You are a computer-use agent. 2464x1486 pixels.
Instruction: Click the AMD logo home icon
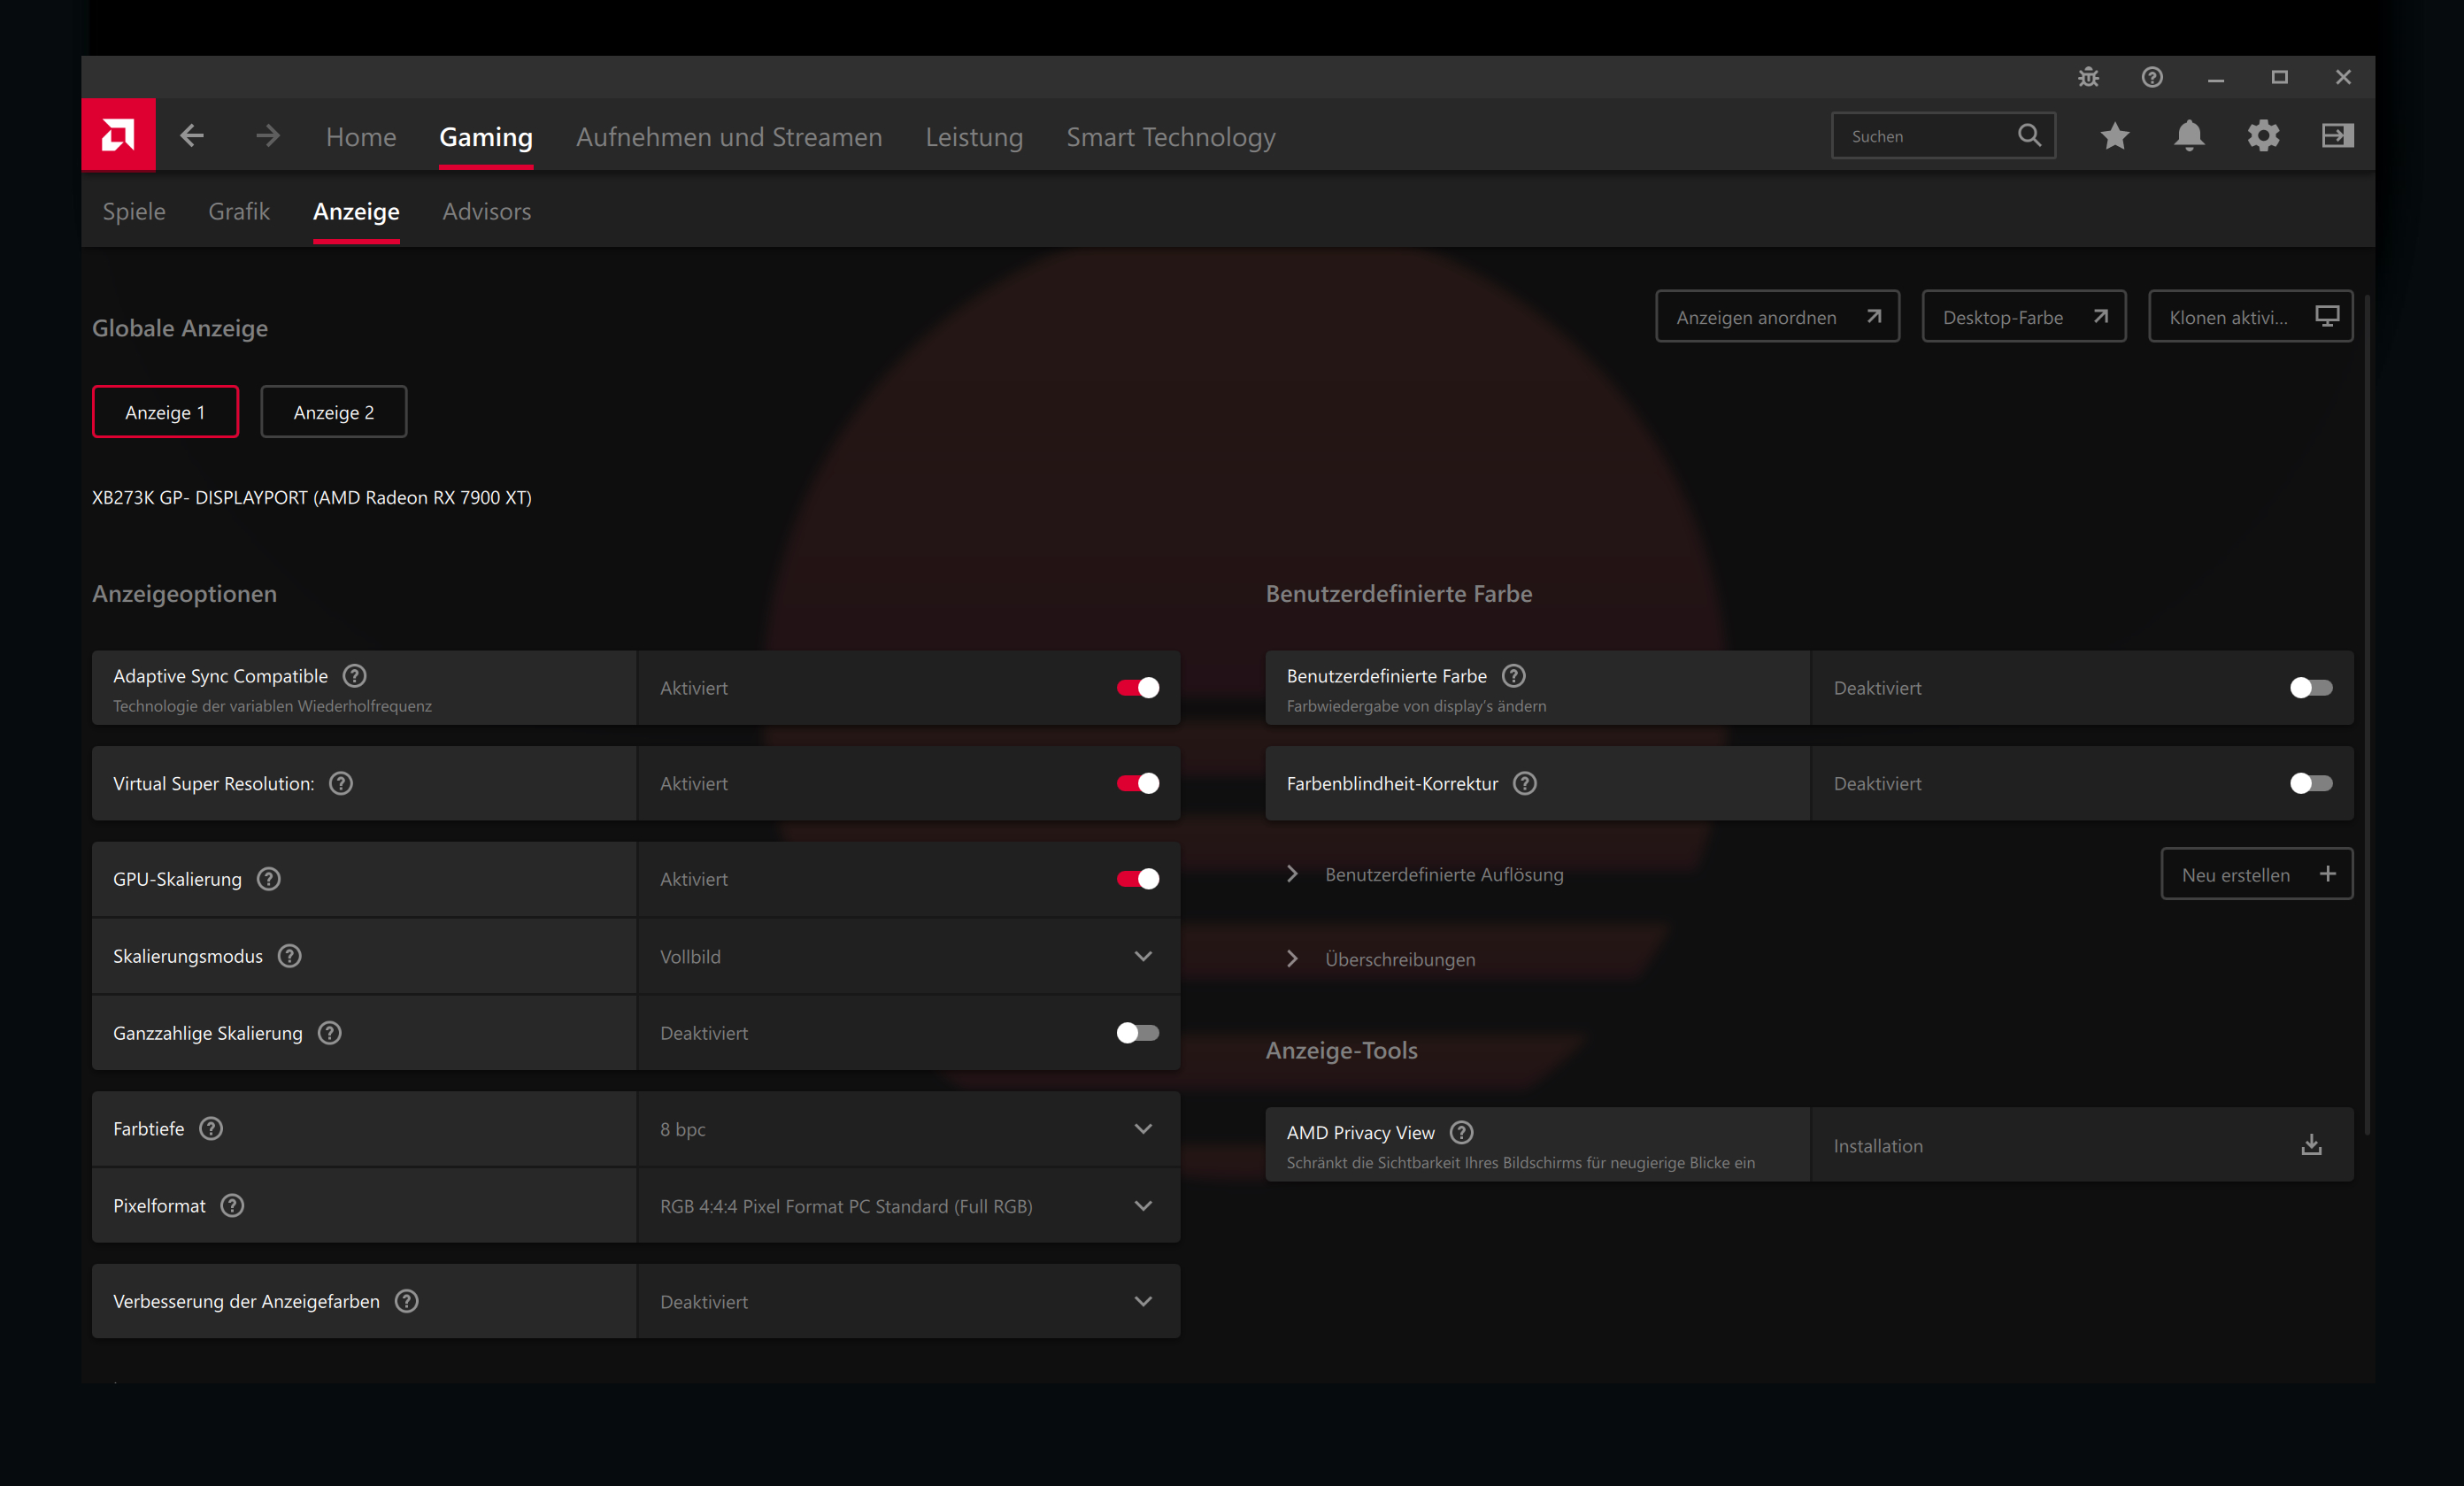coord(118,135)
